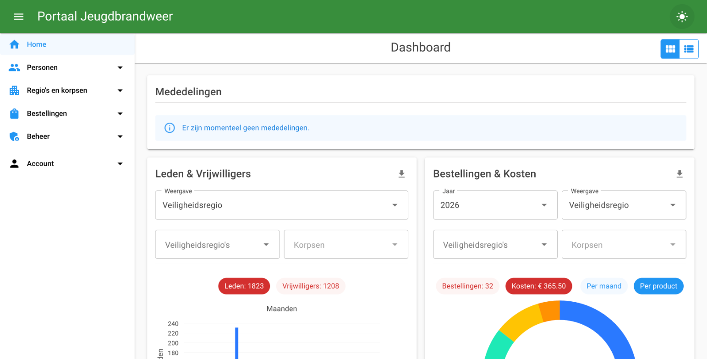Select Personen menu item

(x=67, y=67)
